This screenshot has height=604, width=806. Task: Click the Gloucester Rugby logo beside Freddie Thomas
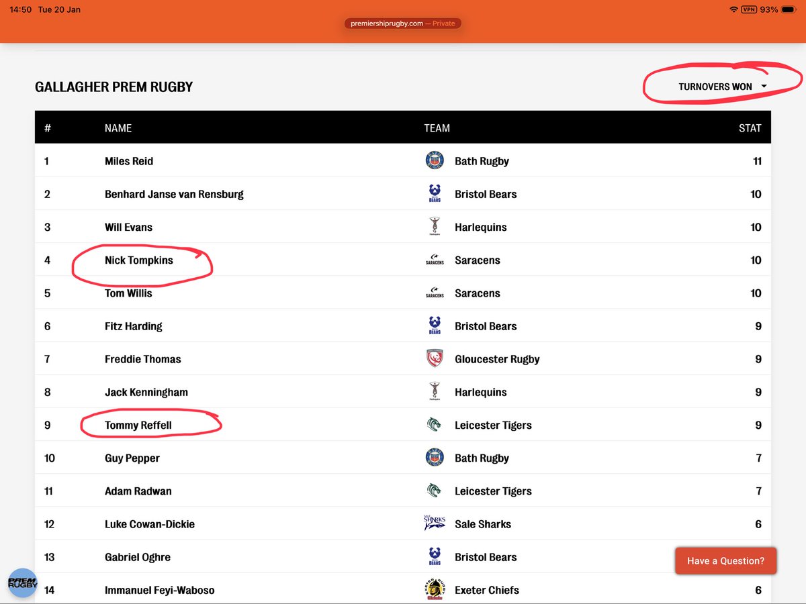click(x=435, y=359)
